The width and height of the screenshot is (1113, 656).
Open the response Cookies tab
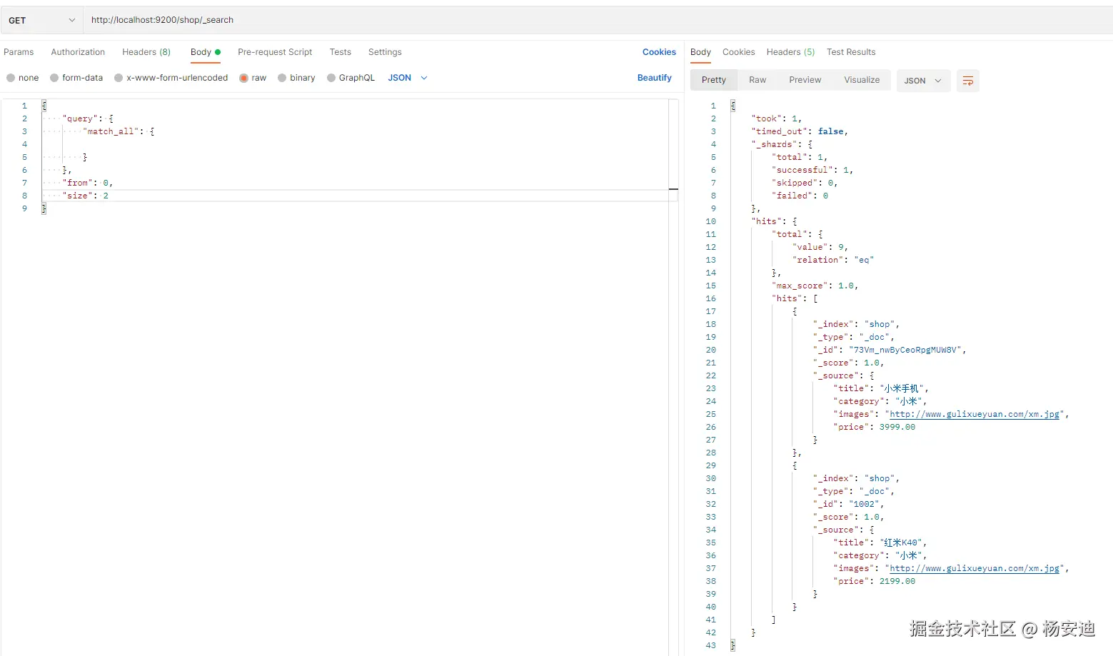(738, 52)
